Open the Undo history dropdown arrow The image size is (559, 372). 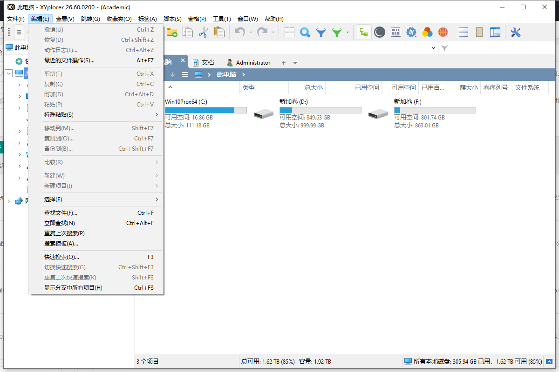pyautogui.click(x=251, y=33)
